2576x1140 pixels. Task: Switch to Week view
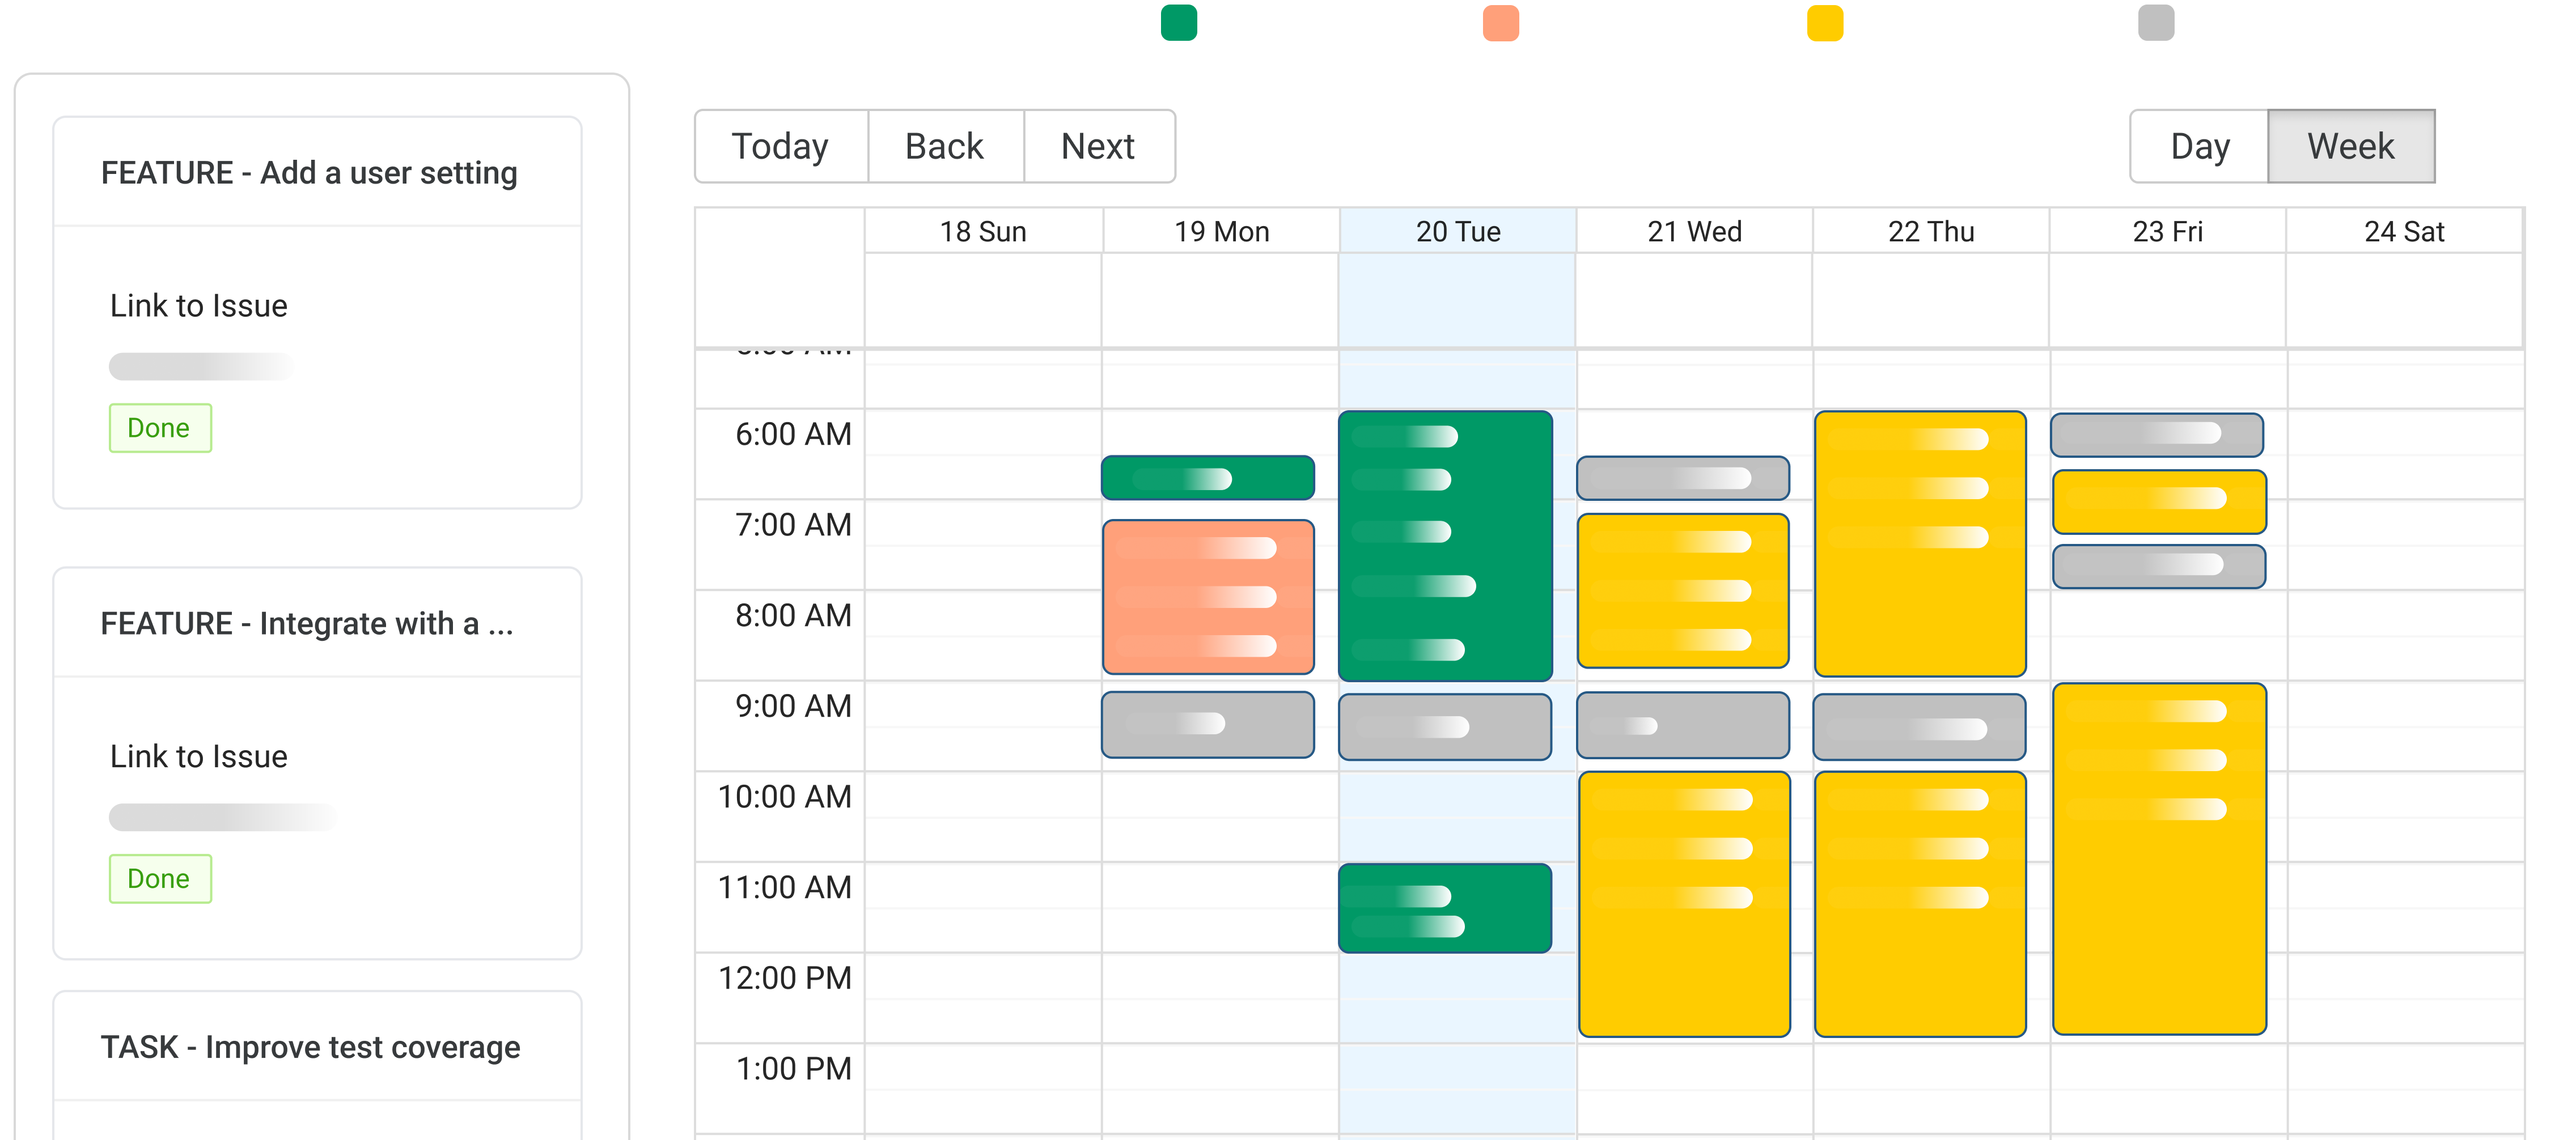(2351, 146)
